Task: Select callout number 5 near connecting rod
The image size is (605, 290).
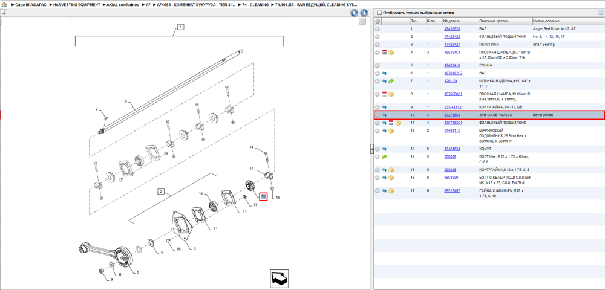Action: [137, 272]
